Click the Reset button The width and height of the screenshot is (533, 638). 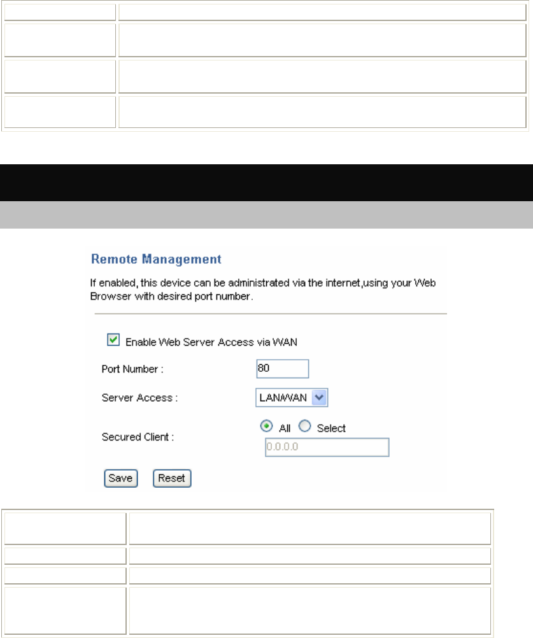pos(172,478)
